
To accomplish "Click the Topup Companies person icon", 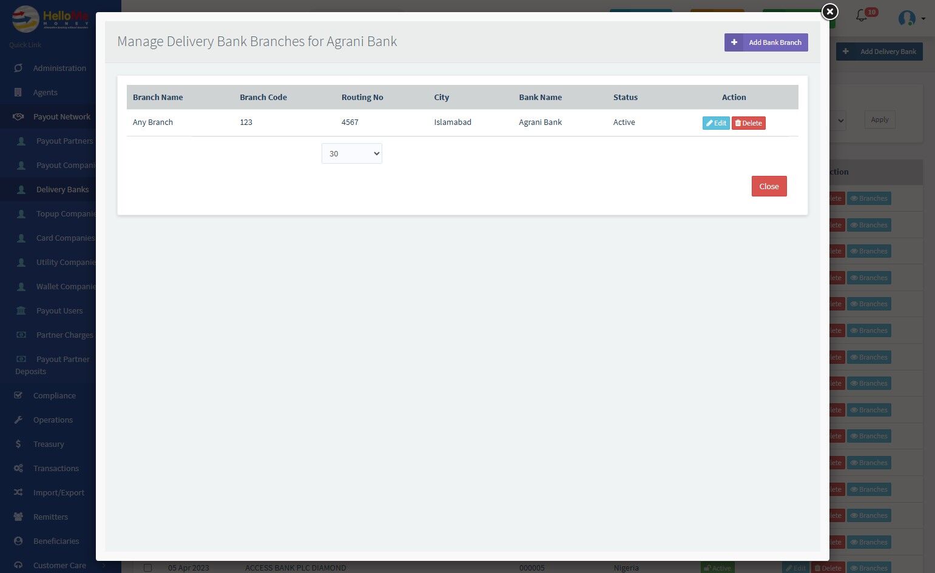I will tap(21, 213).
